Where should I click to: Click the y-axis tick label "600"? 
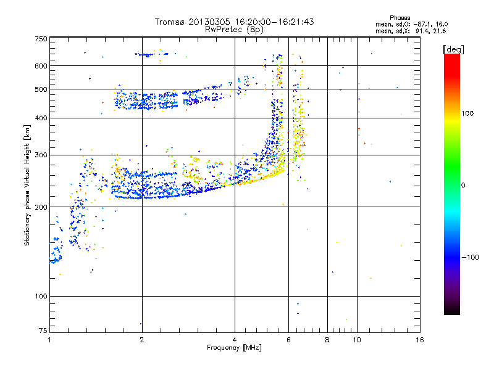pyautogui.click(x=41, y=66)
